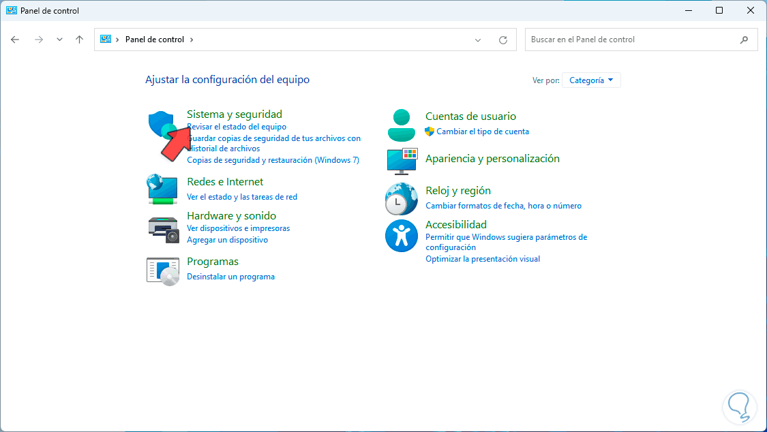Open the Reloj y región clock icon
Screen dimensions: 767x432
[x=401, y=199]
